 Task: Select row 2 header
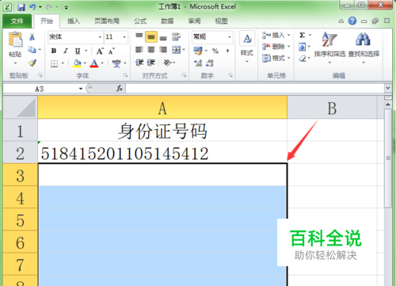pos(20,152)
